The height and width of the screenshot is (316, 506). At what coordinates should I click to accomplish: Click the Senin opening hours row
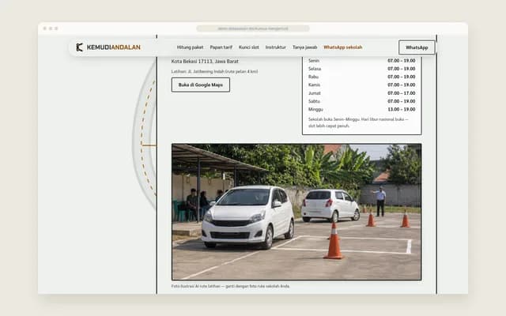coord(362,61)
